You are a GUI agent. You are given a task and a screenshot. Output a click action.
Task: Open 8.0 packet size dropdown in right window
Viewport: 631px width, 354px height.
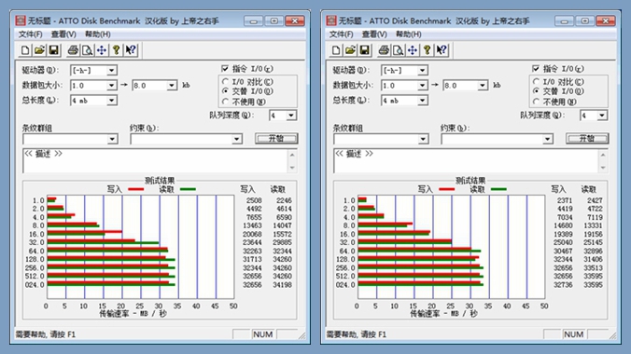coord(483,85)
